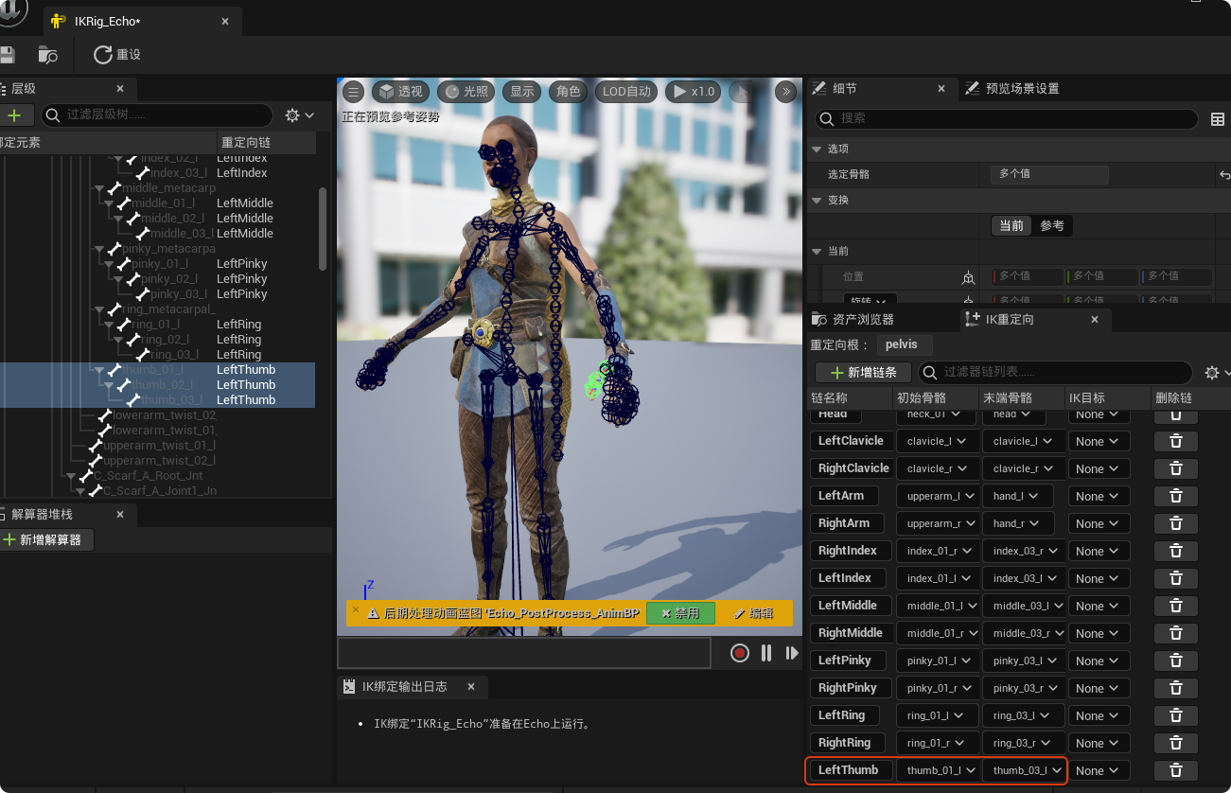This screenshot has width=1231, height=793.
Task: Close the 层级 tab
Action: (x=120, y=89)
